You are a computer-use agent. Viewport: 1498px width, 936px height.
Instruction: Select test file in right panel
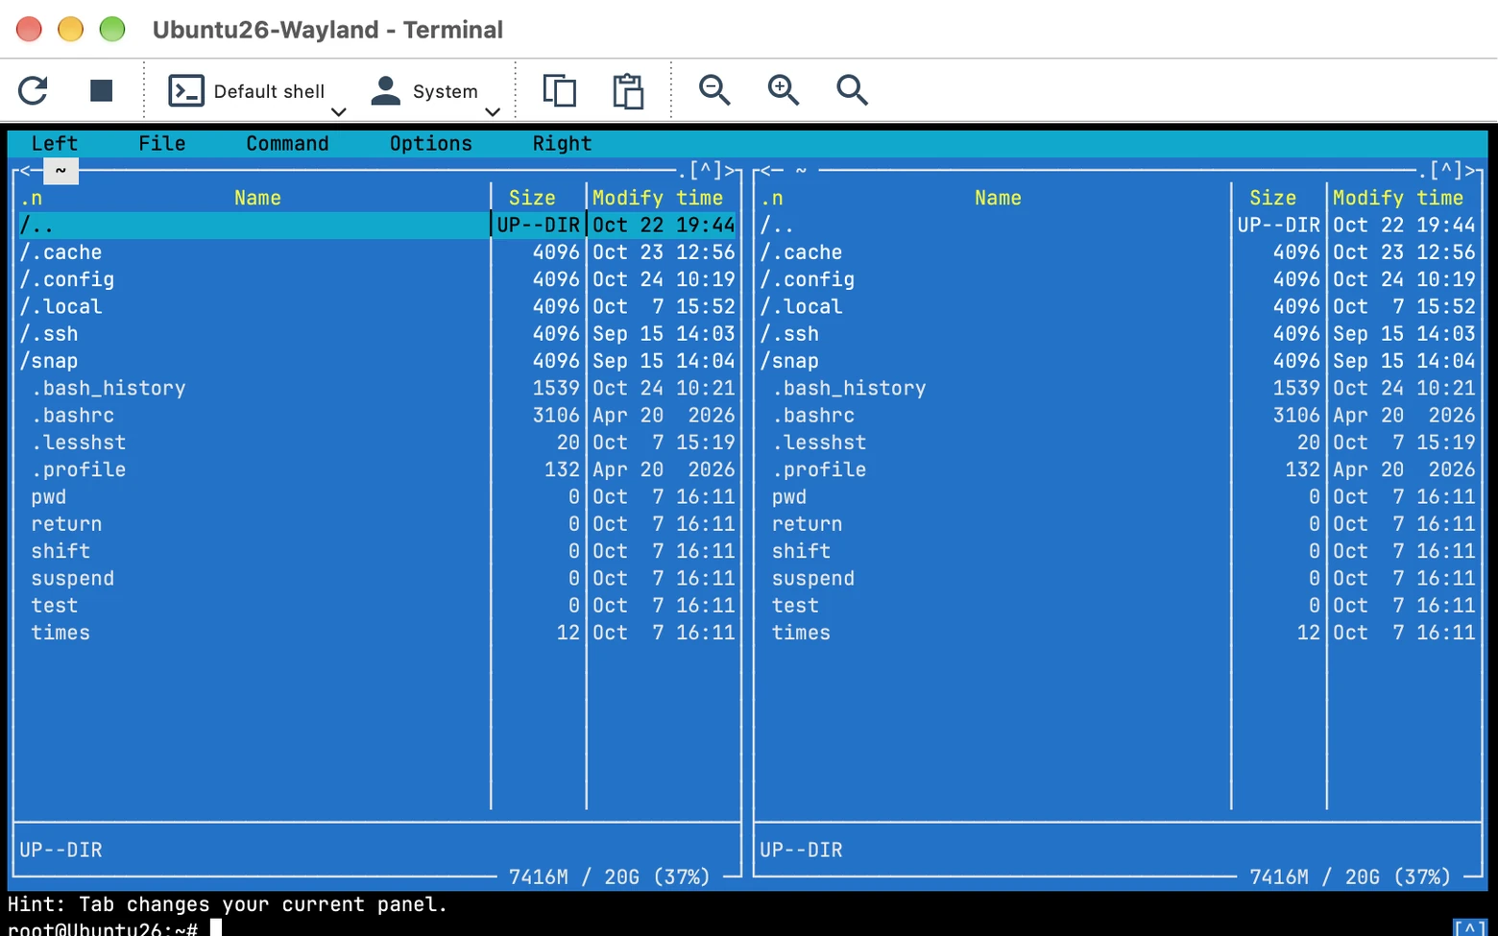pyautogui.click(x=1118, y=606)
